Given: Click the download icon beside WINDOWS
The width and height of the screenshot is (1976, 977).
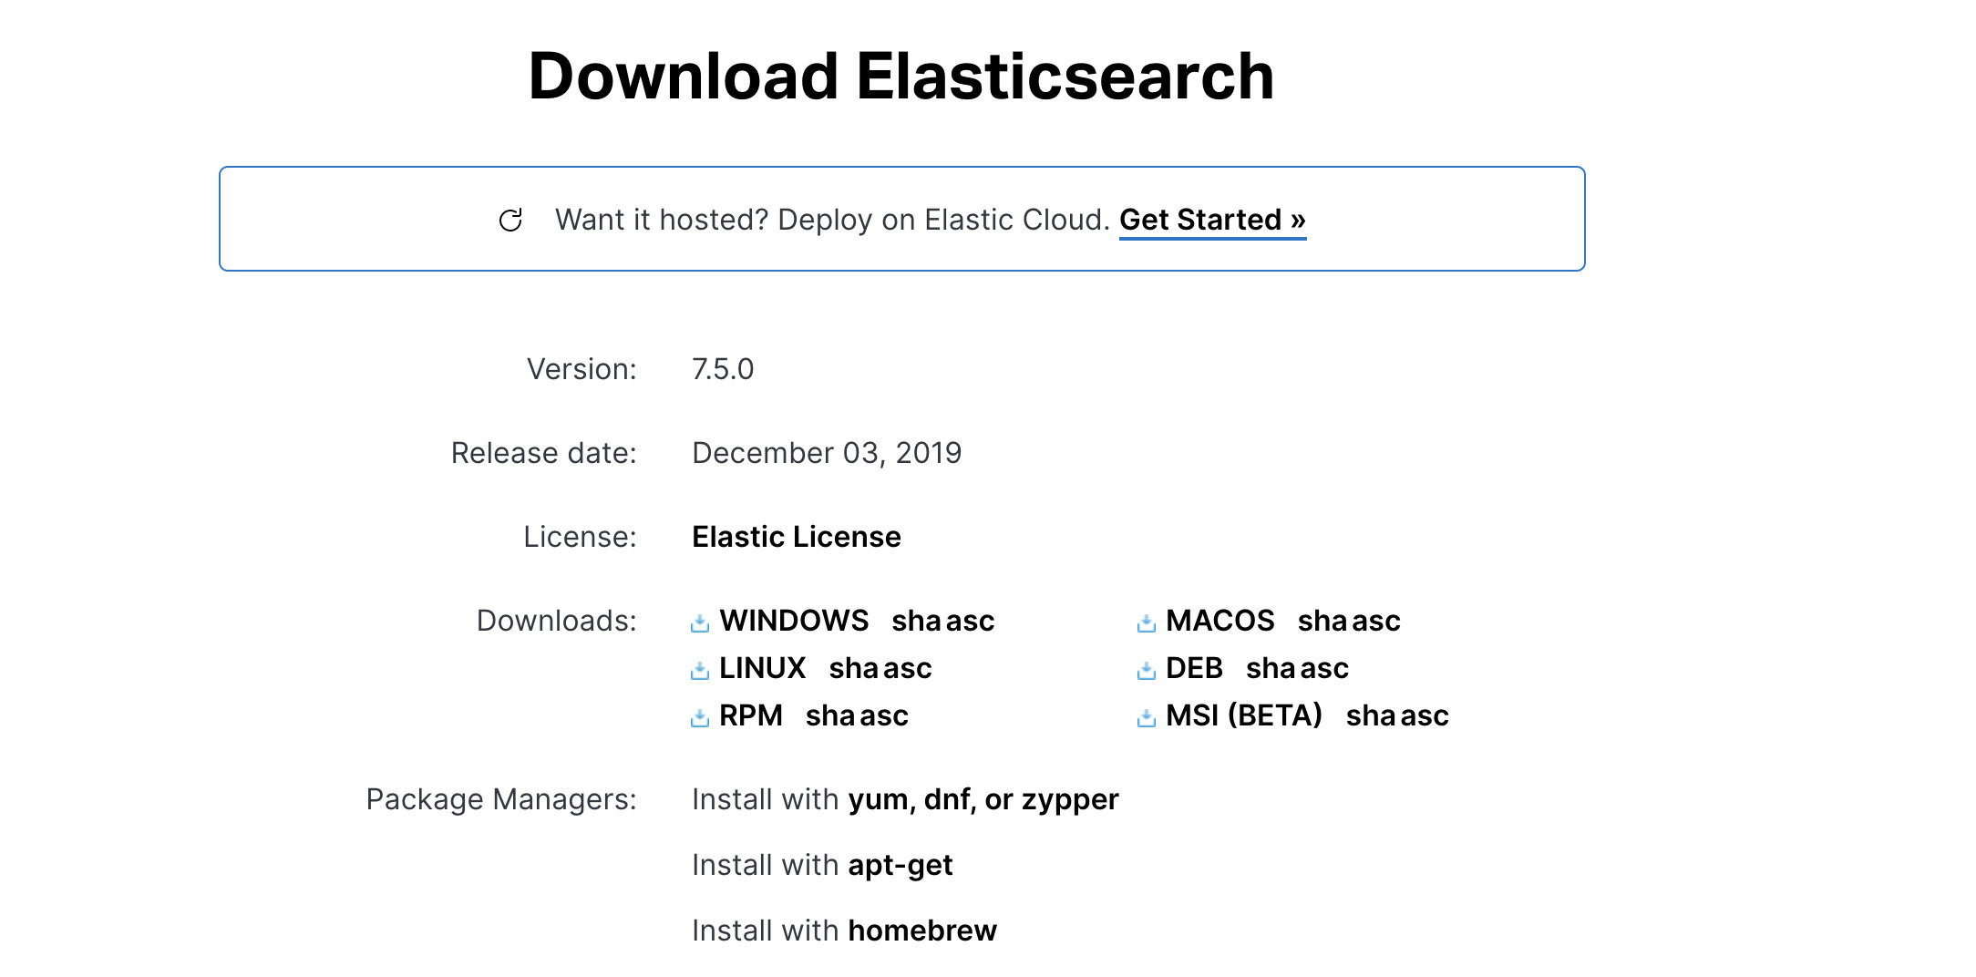Looking at the screenshot, I should 700,623.
